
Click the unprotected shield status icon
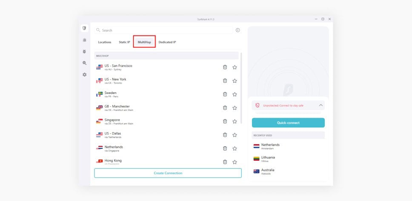(257, 105)
